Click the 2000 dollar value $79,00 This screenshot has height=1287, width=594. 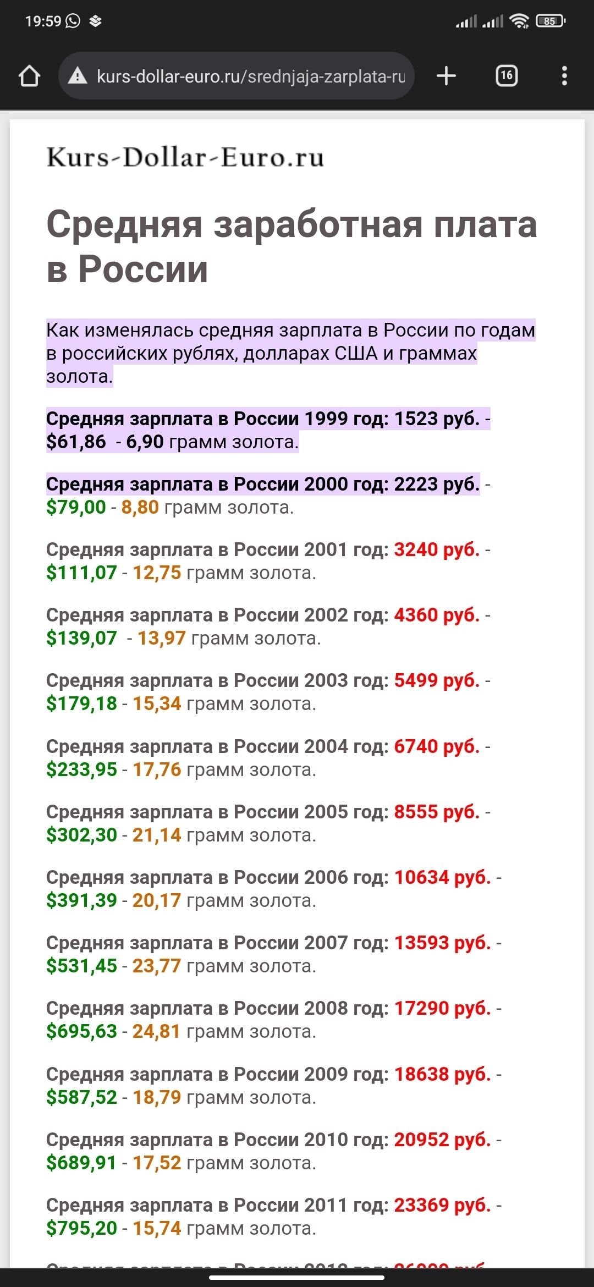(x=76, y=507)
